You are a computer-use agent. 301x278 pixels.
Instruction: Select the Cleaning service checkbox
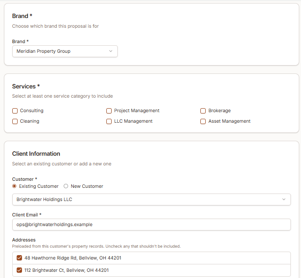tap(15, 121)
